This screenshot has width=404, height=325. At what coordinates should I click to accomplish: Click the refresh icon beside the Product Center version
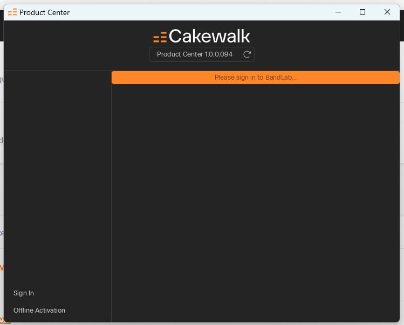pos(247,54)
